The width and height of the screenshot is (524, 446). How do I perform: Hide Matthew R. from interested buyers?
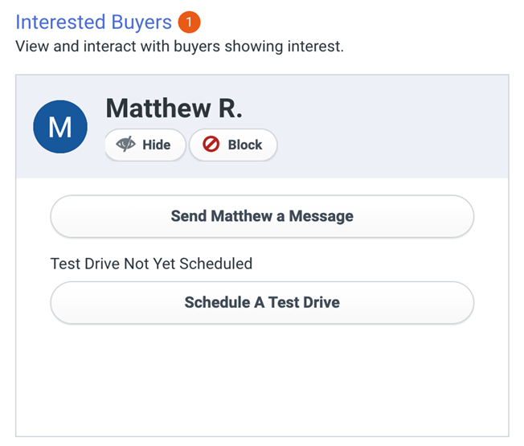pos(145,145)
